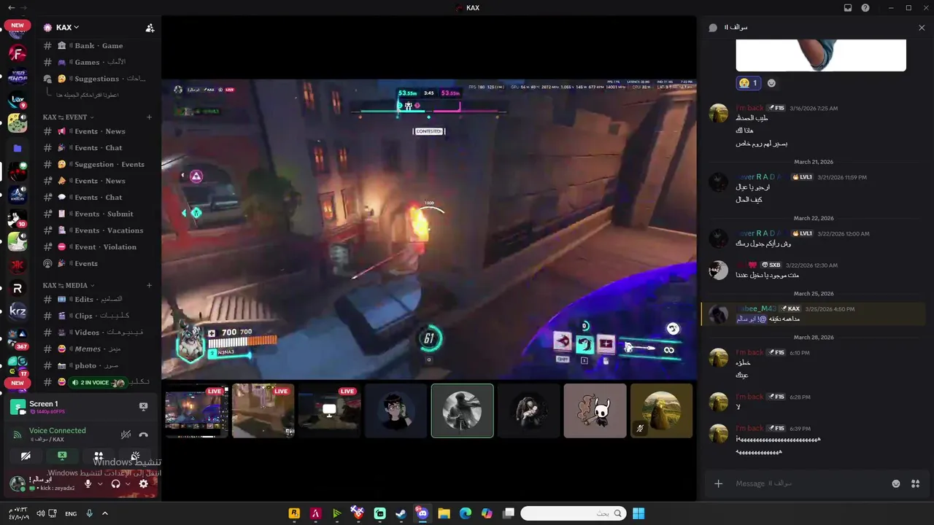Click the crying emoji reaction count
Screen dimensions: 934x525
click(749, 83)
